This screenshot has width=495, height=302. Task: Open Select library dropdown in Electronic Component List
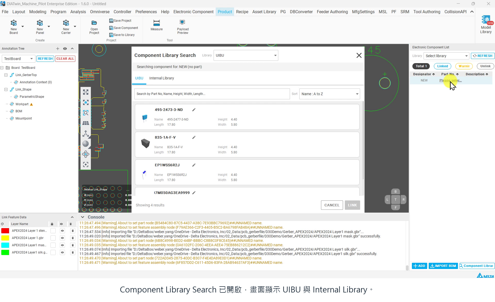pos(446,56)
